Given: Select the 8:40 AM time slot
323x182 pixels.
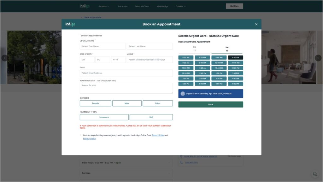Looking at the screenshot, I should tap(219, 57).
